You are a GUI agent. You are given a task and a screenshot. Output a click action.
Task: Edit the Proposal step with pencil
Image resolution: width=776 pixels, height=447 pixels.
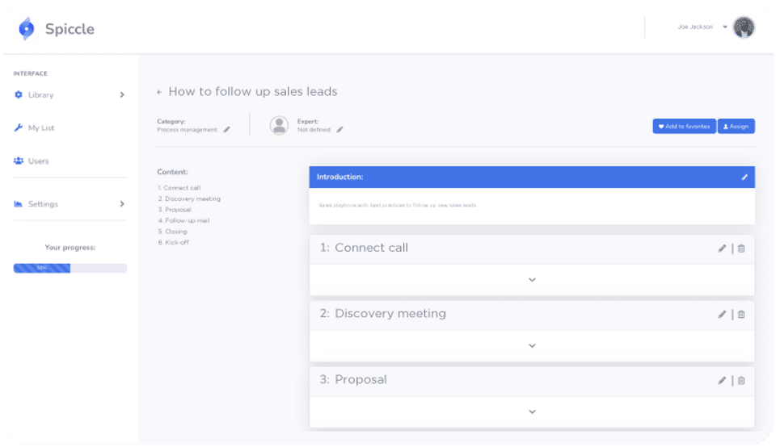click(x=722, y=380)
